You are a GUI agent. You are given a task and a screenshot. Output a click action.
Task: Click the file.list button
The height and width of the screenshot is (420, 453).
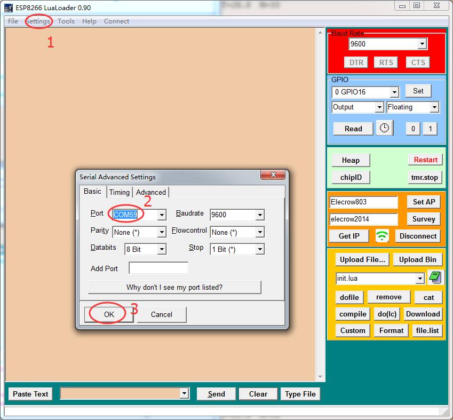click(427, 330)
